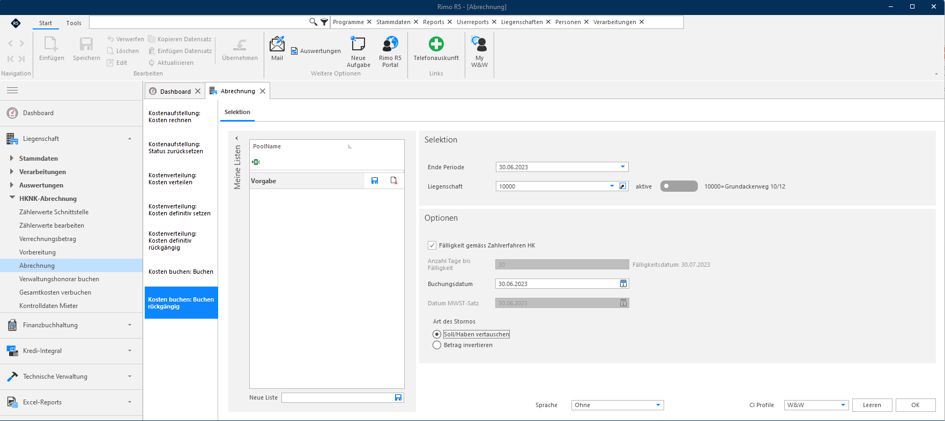
Task: Open Liegenschaft lookup icon beside 10000
Action: point(622,186)
